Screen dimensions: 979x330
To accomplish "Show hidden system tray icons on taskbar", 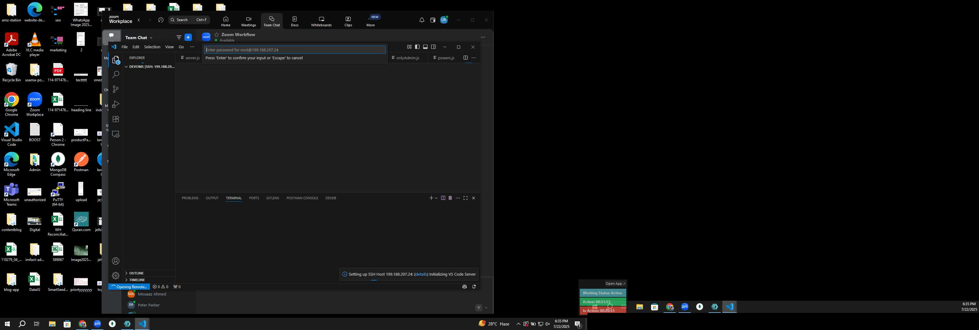I will click(x=518, y=324).
